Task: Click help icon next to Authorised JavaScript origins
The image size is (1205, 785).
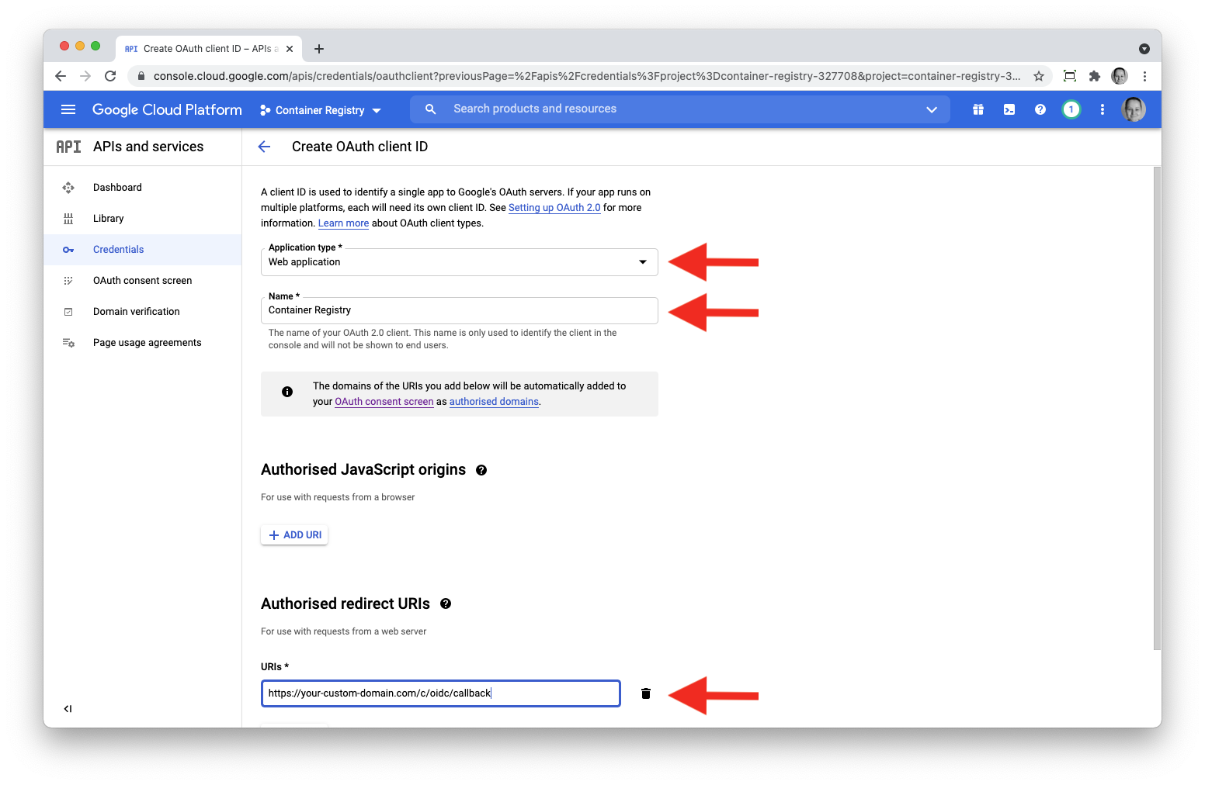Action: click(481, 470)
